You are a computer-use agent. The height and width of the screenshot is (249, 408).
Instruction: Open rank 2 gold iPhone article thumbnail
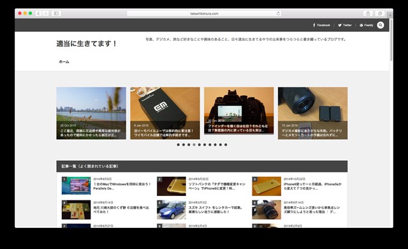coord(171,186)
